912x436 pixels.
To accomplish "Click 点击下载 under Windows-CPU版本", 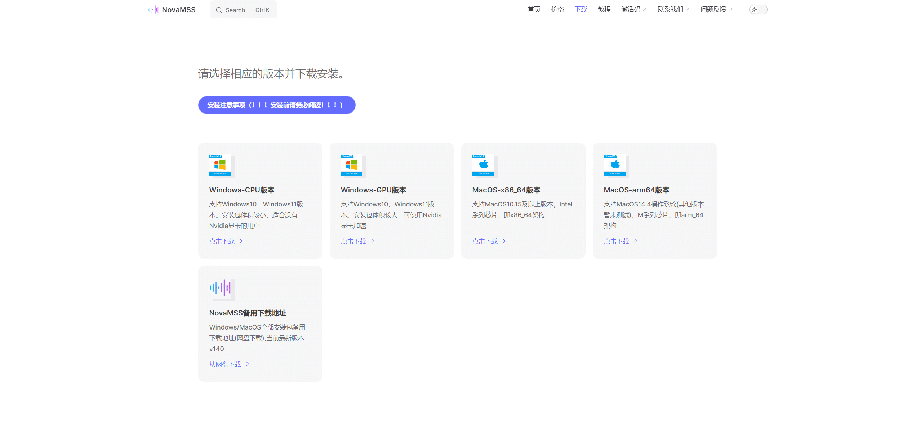I will click(222, 241).
